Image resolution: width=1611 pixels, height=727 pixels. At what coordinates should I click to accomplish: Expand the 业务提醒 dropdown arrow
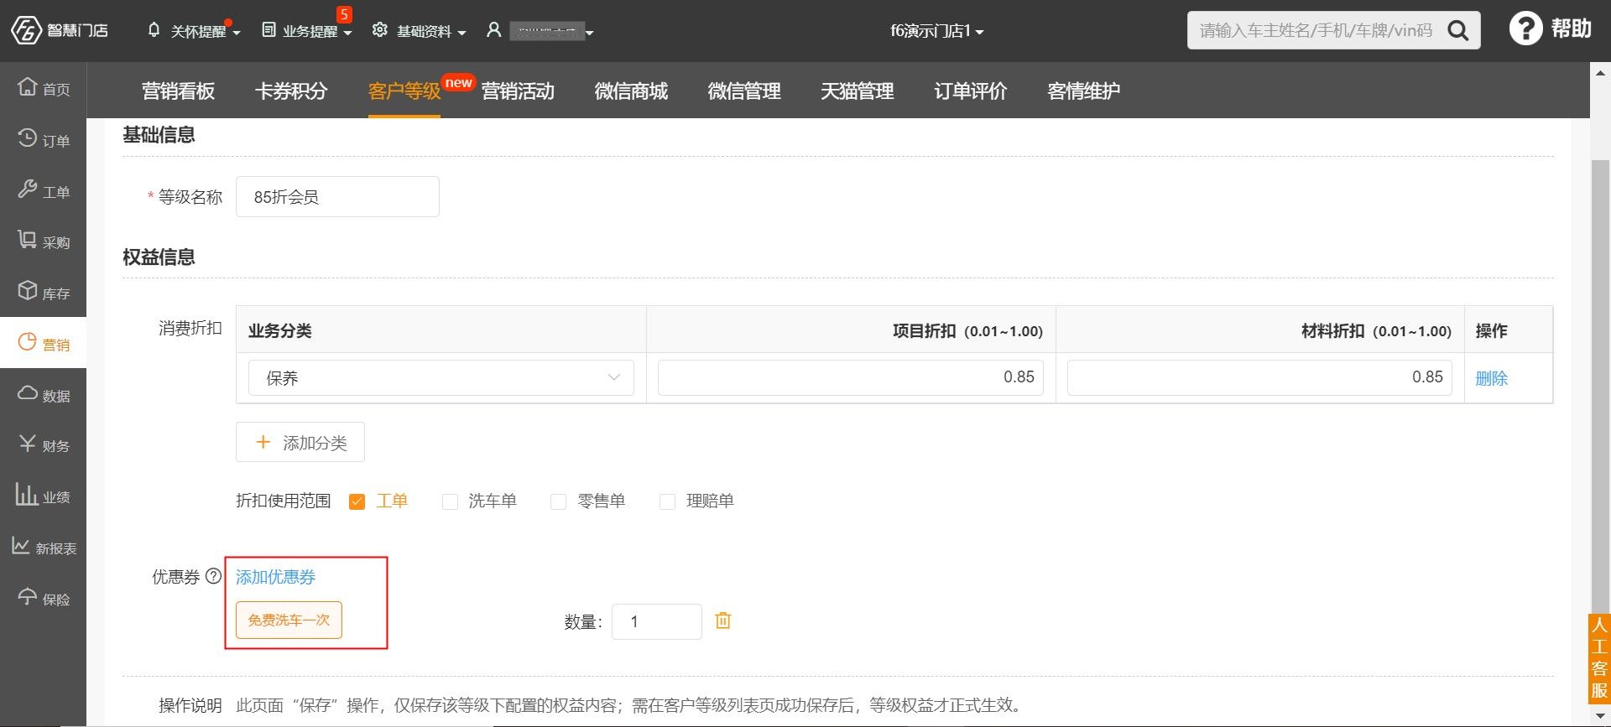tap(347, 33)
